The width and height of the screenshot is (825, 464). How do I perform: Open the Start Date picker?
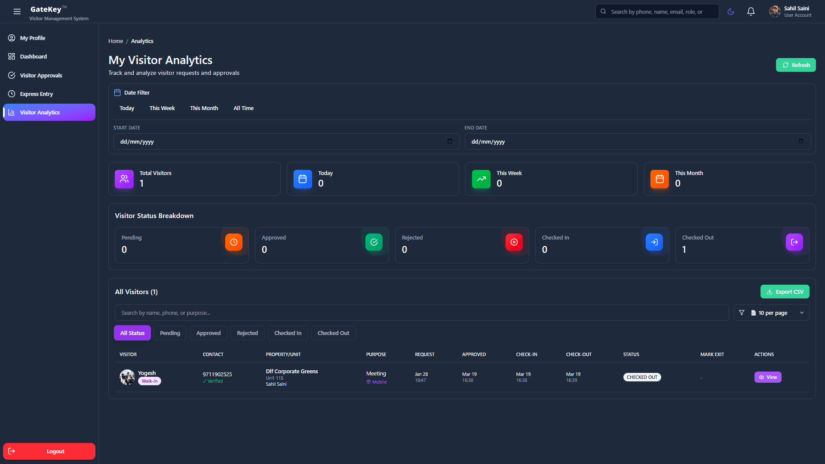(x=450, y=141)
